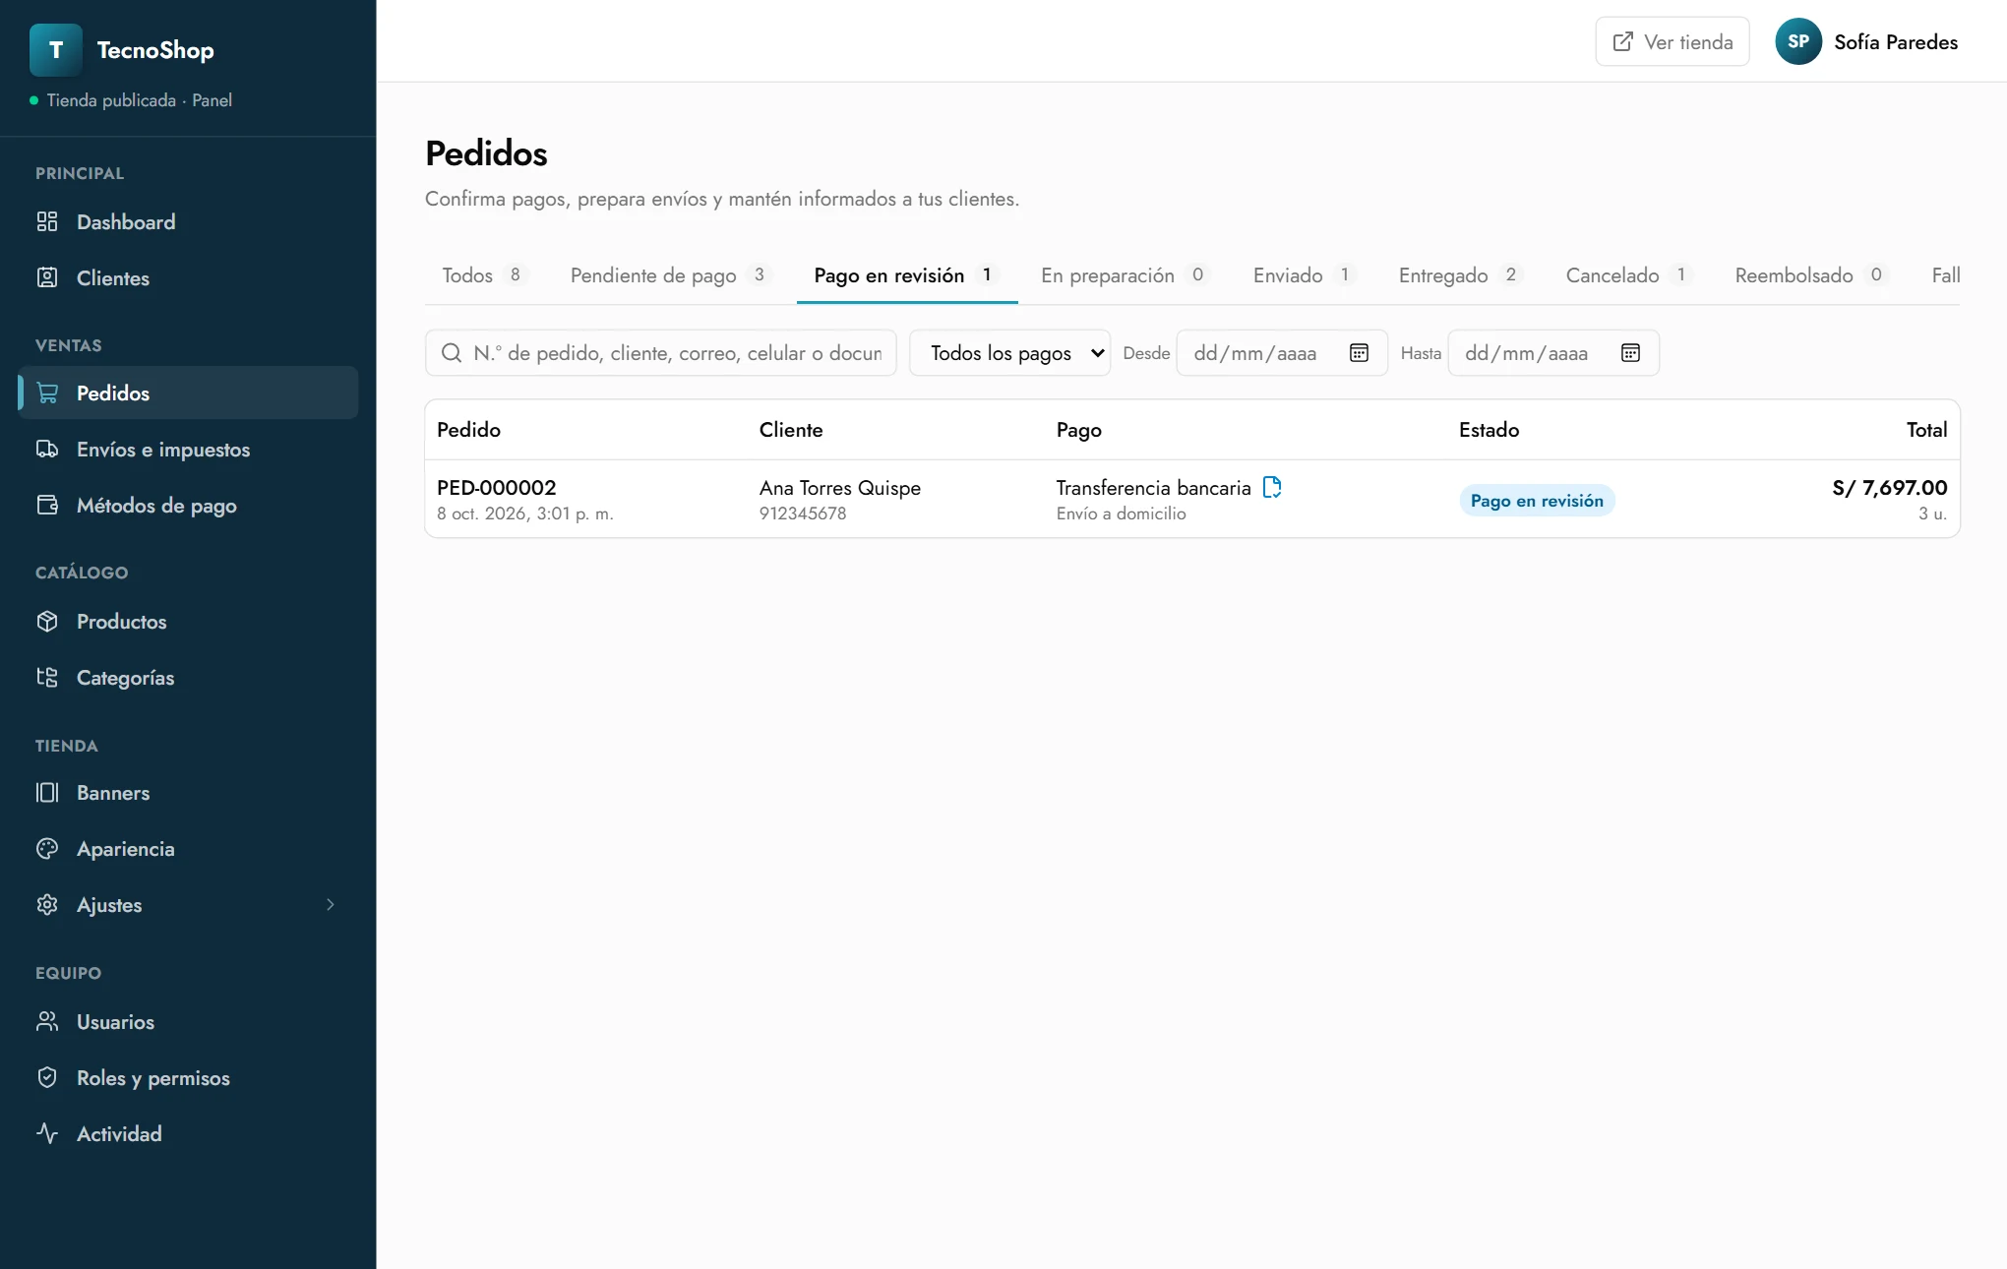Open the Productos box icon
This screenshot has width=2007, height=1269.
[47, 621]
